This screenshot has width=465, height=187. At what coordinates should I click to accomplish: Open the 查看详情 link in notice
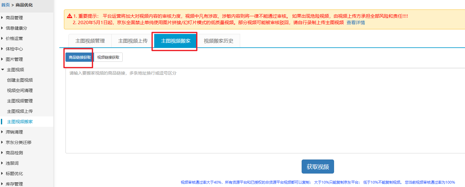click(x=355, y=23)
